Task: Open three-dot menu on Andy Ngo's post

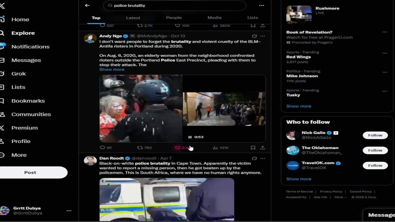Action: coord(263,36)
